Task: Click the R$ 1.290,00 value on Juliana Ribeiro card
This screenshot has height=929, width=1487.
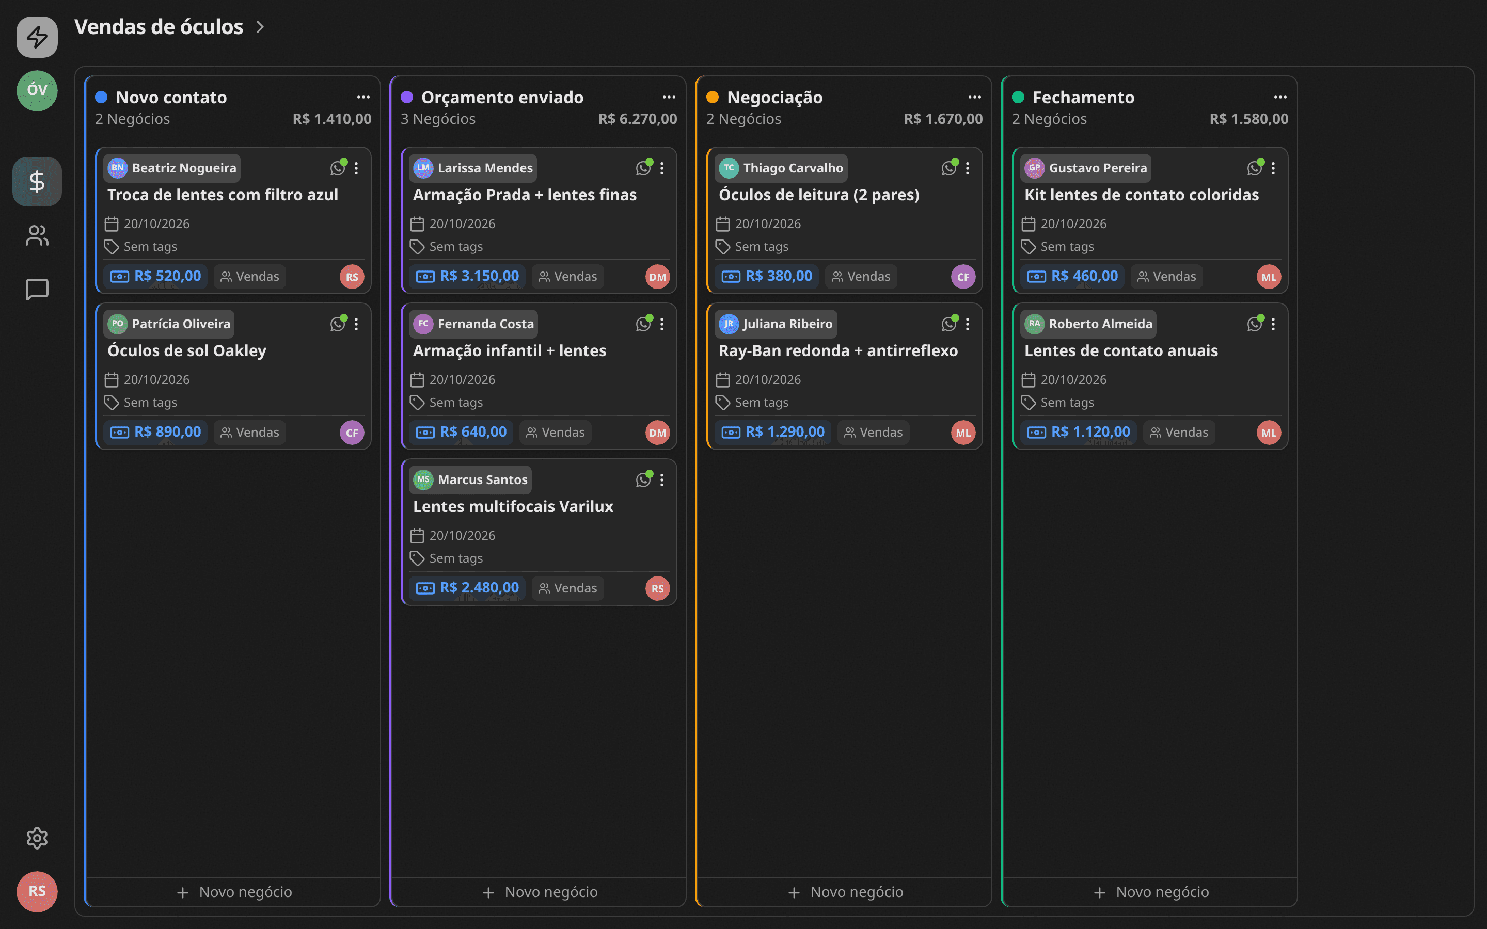Action: coord(773,432)
